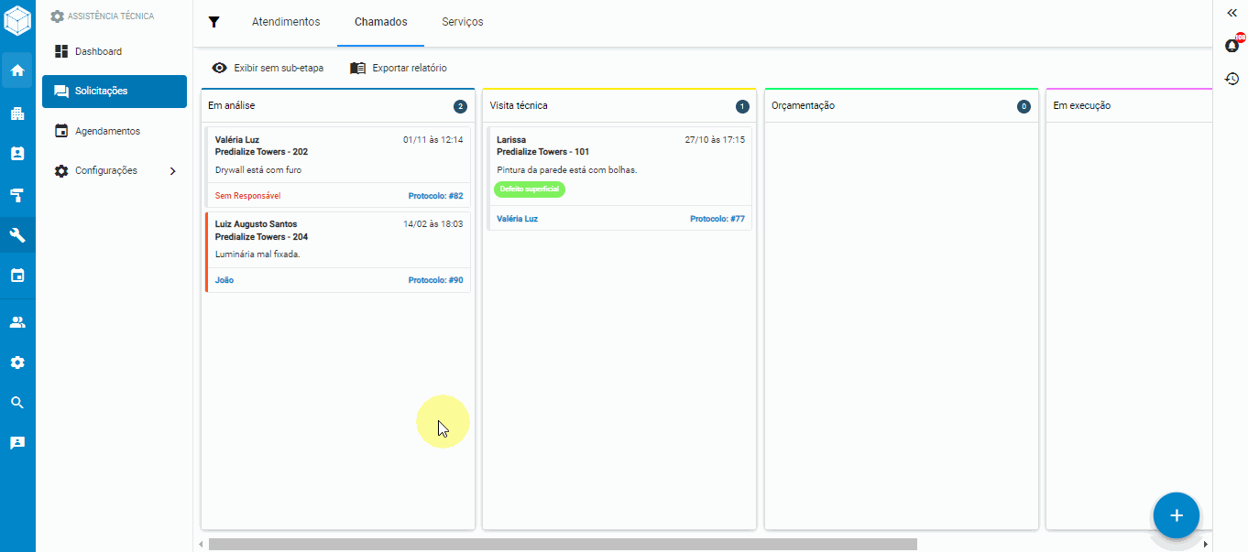Viewport: 1248px width, 552px height.
Task: Collapse the right panel with double chevron
Action: click(x=1232, y=13)
